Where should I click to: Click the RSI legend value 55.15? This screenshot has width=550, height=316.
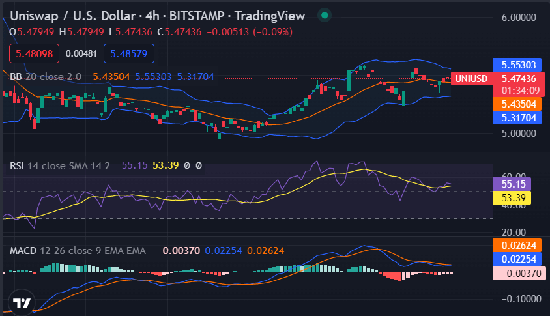click(135, 165)
